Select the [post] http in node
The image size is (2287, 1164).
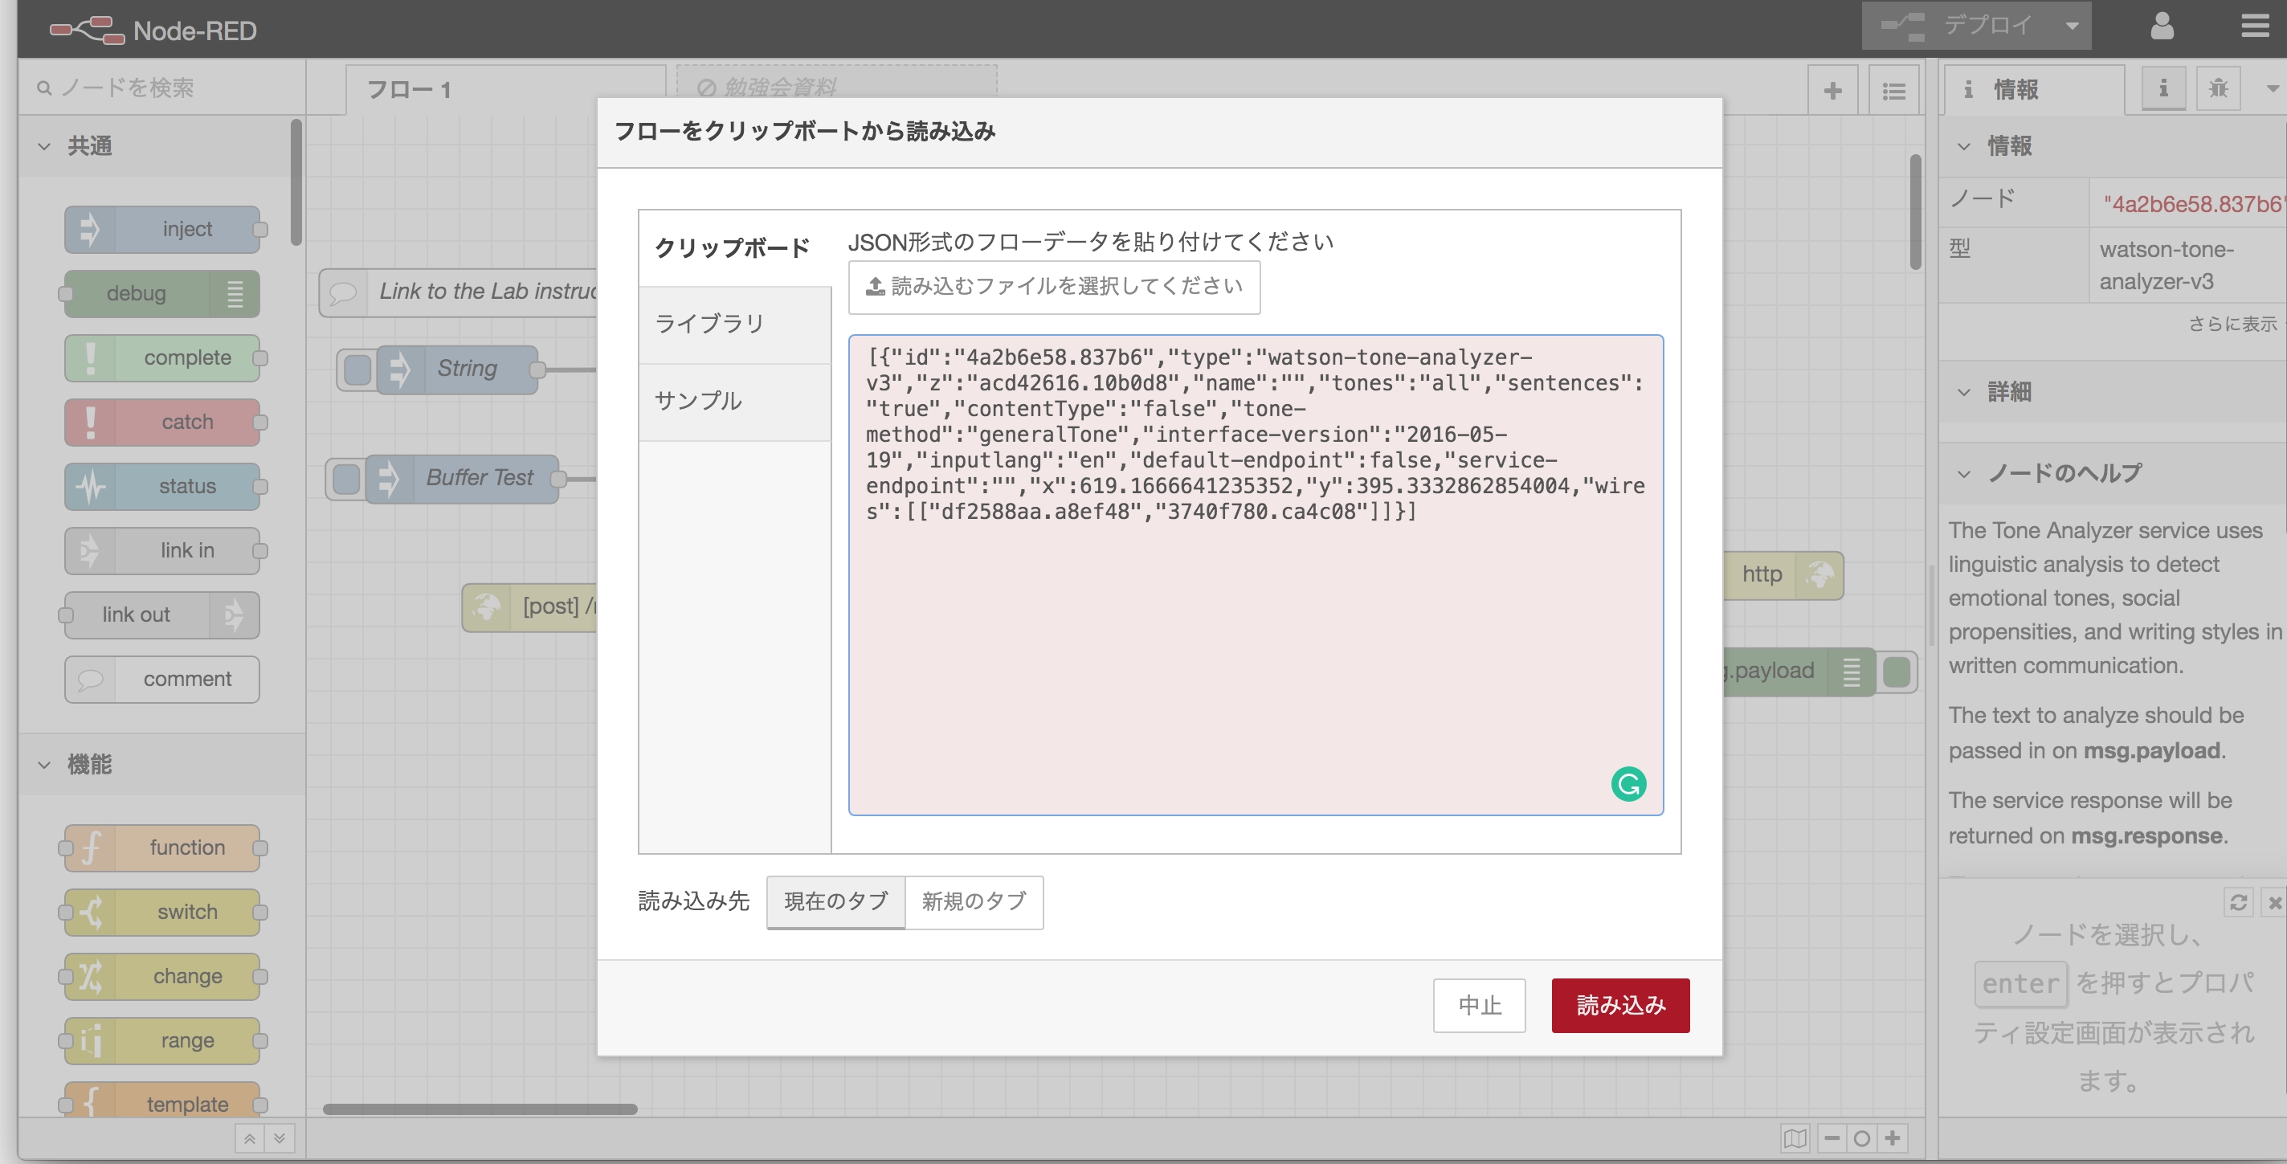coord(530,607)
